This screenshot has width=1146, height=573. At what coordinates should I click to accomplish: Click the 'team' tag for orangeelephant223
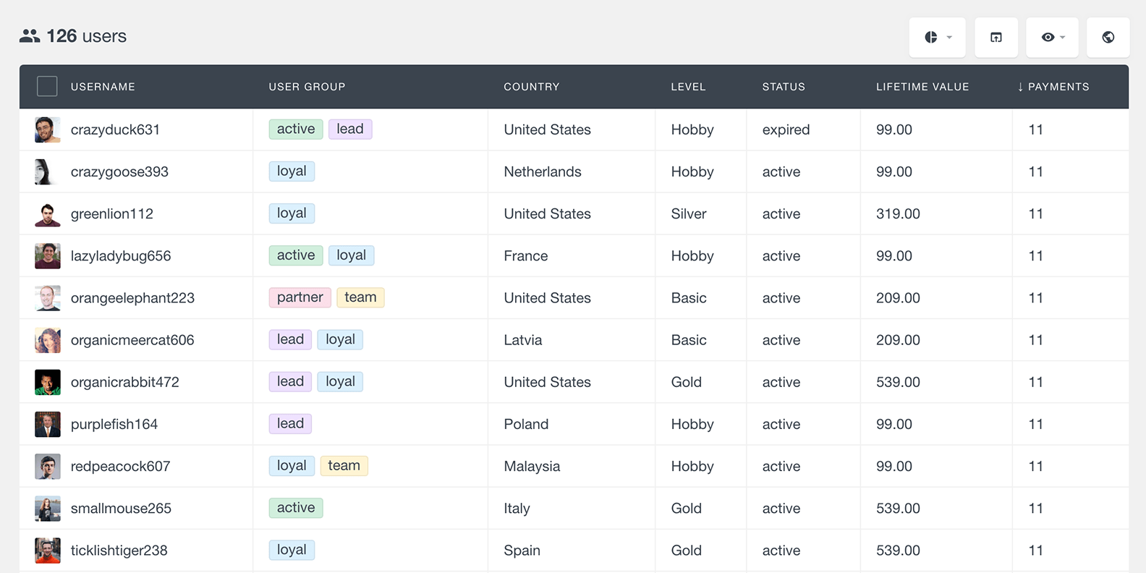360,297
